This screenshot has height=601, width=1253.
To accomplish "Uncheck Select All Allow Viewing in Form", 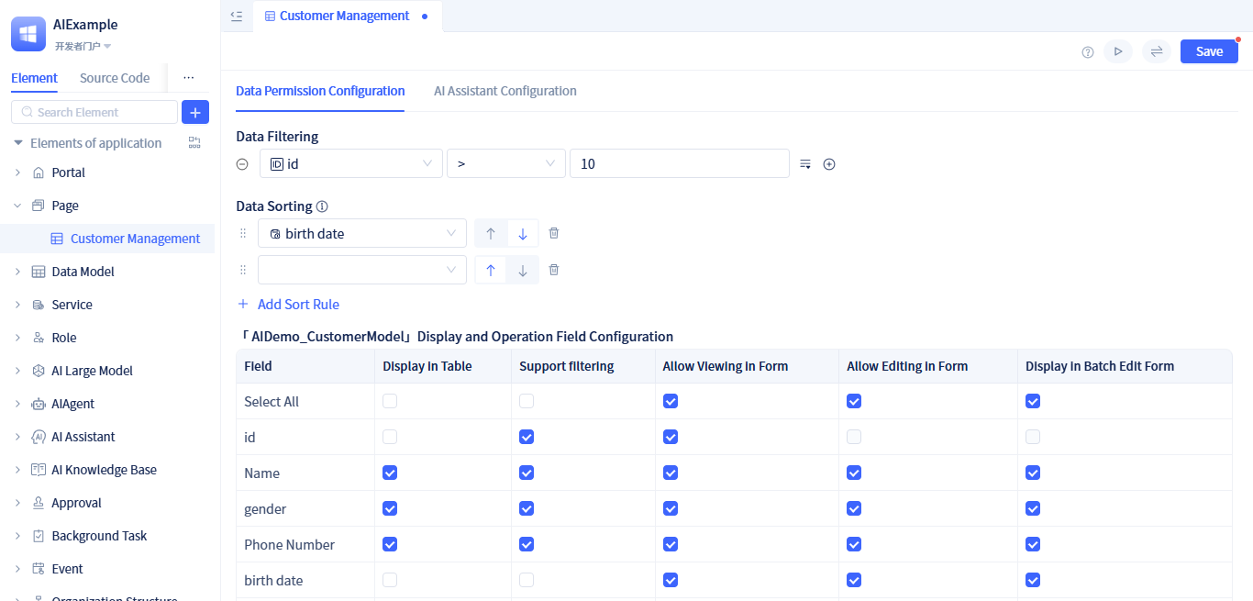I will tap(671, 401).
